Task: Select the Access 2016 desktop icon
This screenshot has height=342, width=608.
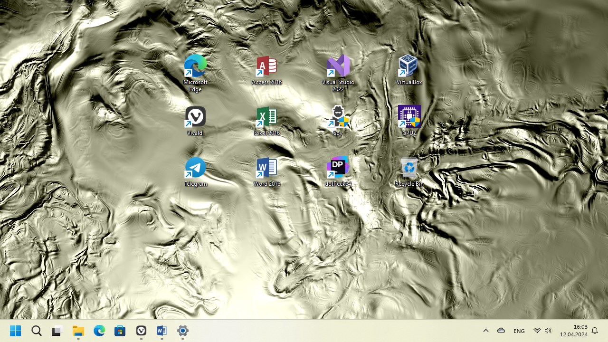Action: [x=266, y=70]
